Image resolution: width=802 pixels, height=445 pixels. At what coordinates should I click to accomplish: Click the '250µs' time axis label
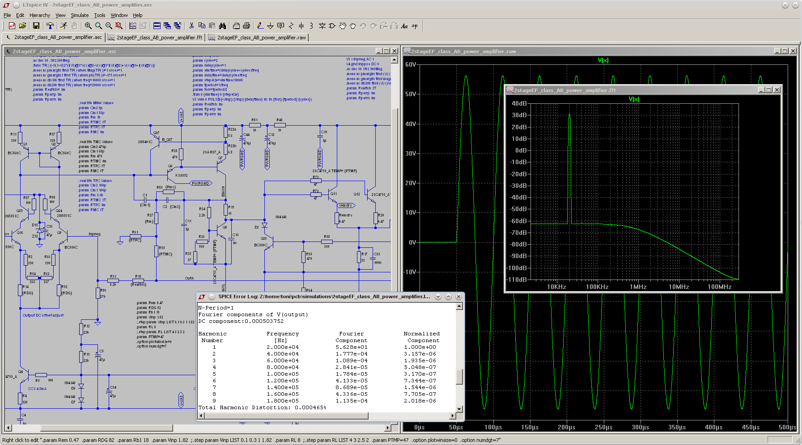[603, 428]
